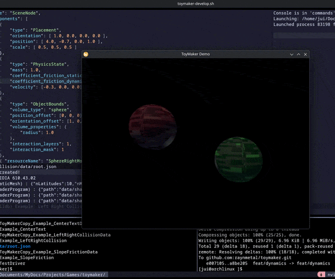
Task: Click the ToyMaker Demo title bar text
Action: (x=195, y=54)
